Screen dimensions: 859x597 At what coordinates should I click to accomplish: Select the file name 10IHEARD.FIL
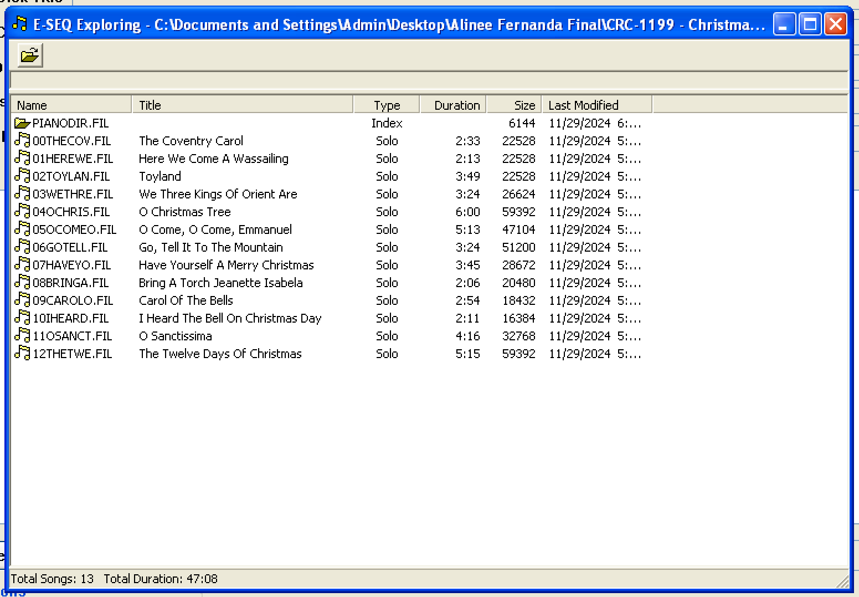pyautogui.click(x=70, y=318)
